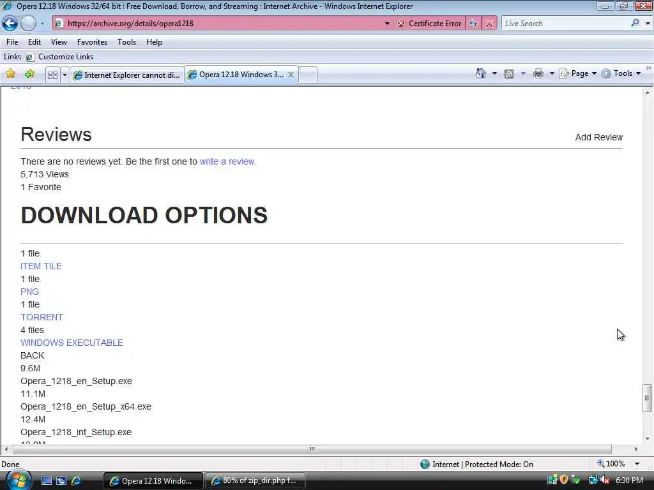This screenshot has height=490, width=654.
Task: Open the Help menu
Action: pos(154,42)
